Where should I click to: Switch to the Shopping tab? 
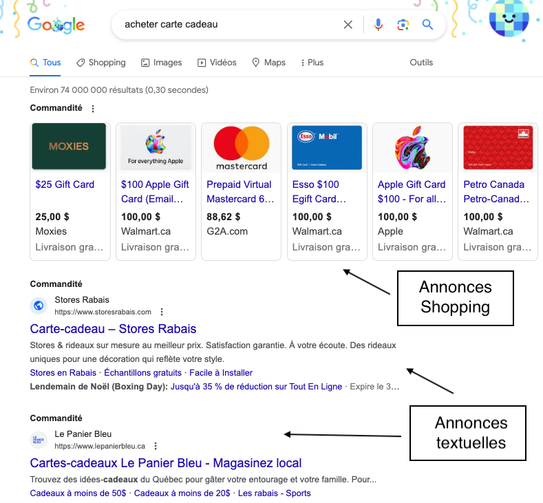(x=100, y=63)
